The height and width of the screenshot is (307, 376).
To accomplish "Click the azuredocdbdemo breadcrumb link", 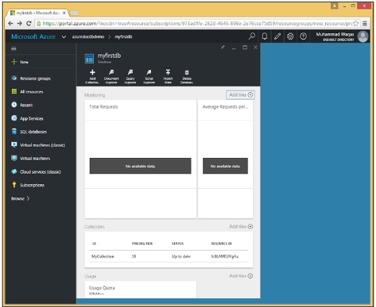I will point(86,37).
